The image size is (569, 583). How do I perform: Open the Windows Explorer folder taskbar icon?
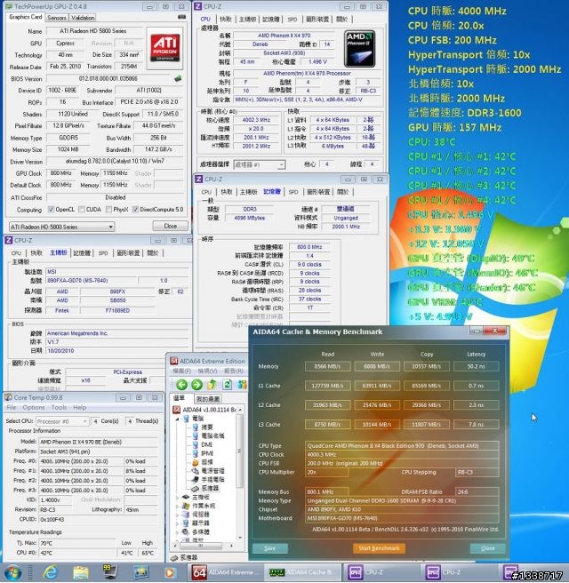pyautogui.click(x=80, y=572)
